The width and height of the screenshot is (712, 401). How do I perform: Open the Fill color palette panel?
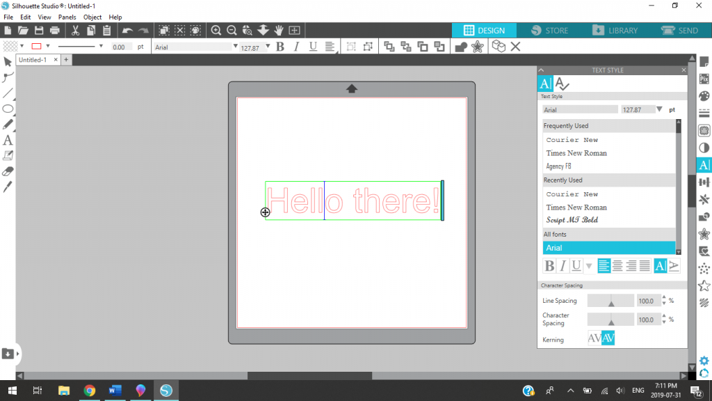(704, 96)
